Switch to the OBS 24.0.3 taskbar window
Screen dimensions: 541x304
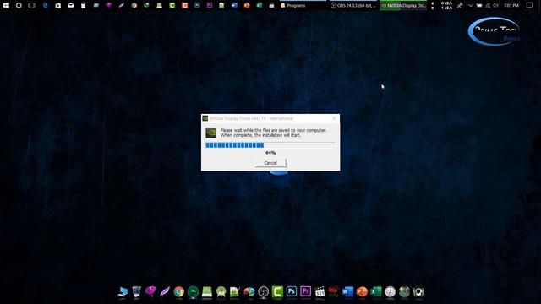point(353,6)
